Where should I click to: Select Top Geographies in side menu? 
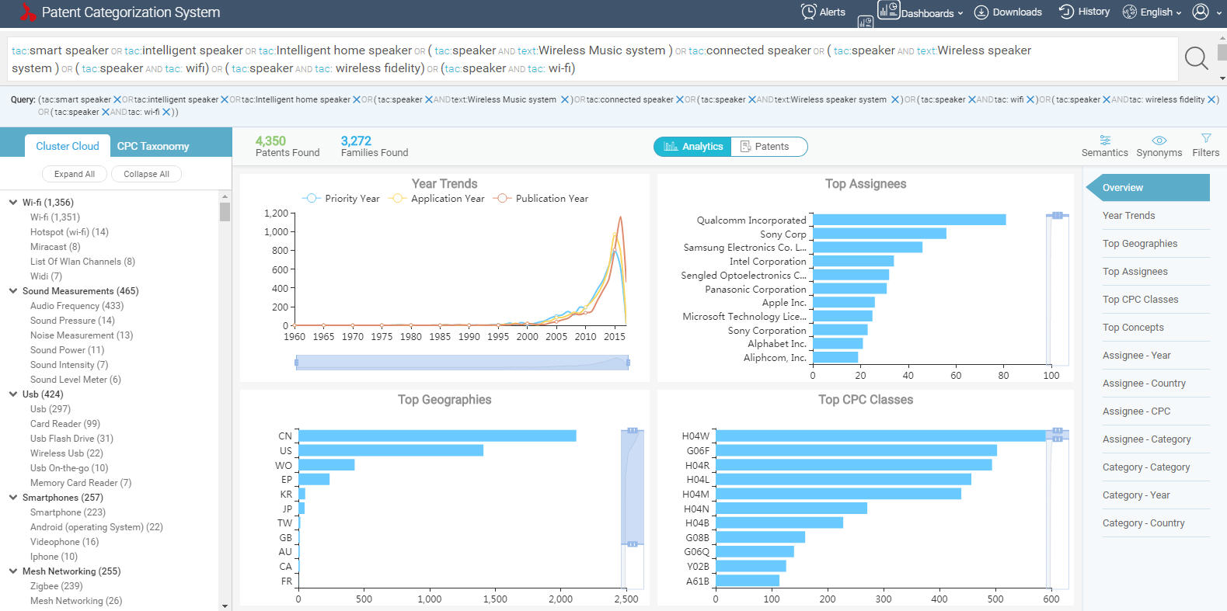point(1139,244)
